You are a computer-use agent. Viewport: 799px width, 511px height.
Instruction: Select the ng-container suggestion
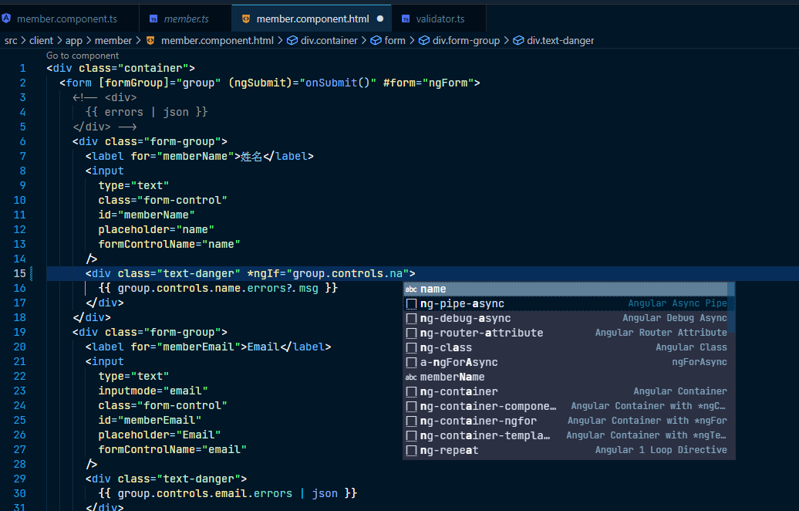coord(460,392)
